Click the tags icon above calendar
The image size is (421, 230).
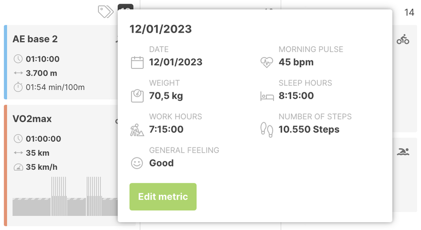(106, 11)
